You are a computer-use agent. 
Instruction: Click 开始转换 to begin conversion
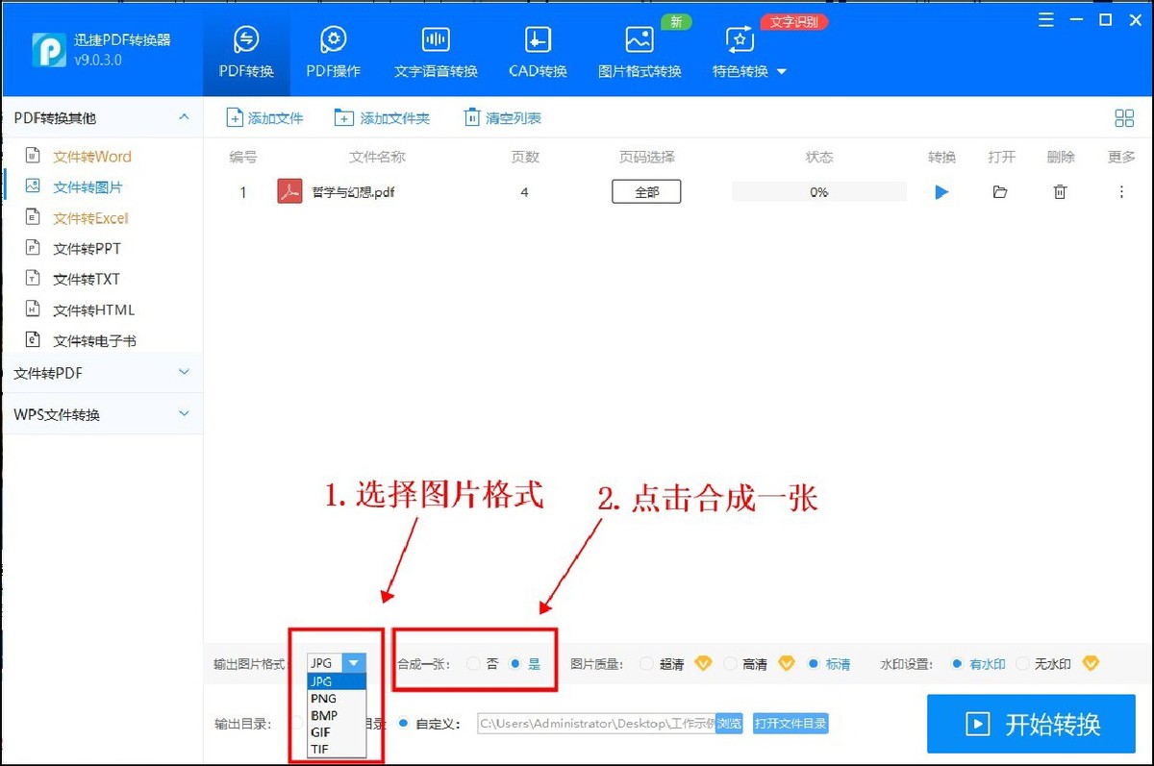(x=1030, y=724)
